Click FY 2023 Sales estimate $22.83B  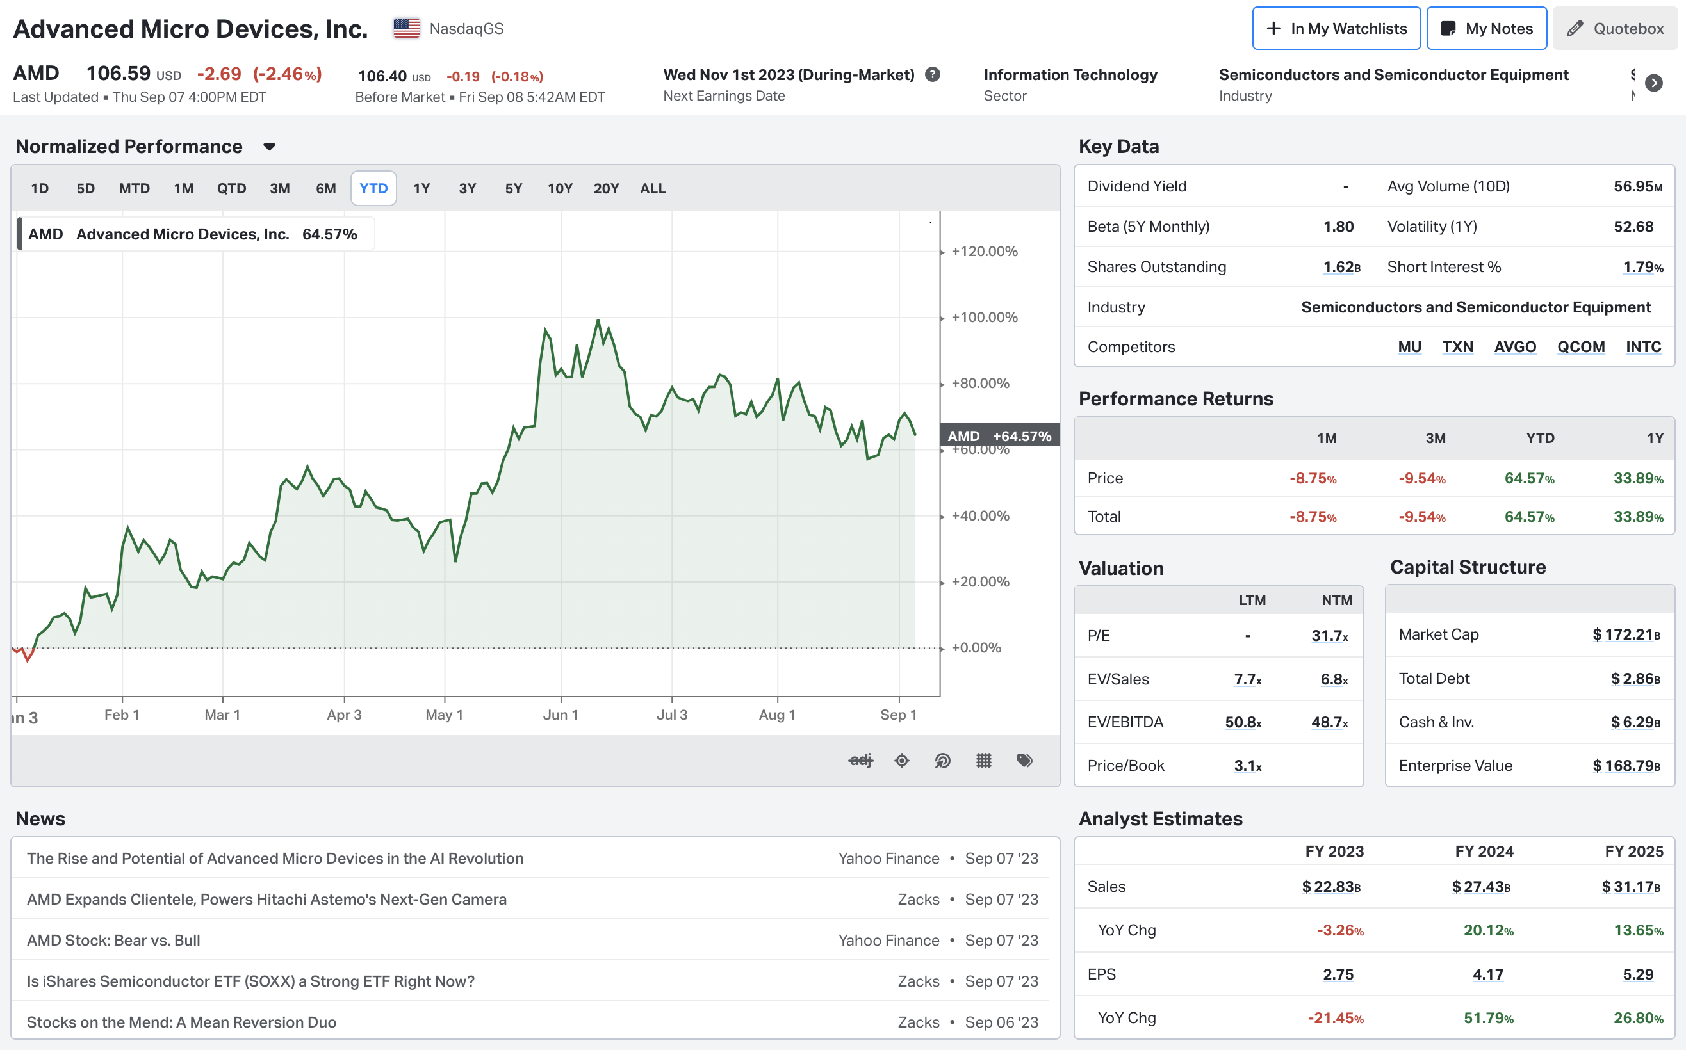[x=1331, y=887]
